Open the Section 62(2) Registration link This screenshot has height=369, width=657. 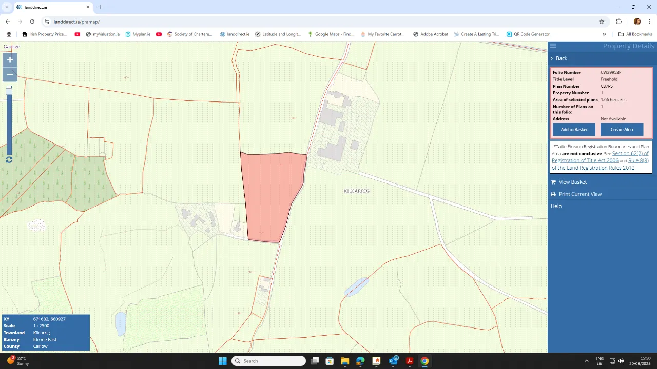[631, 153]
